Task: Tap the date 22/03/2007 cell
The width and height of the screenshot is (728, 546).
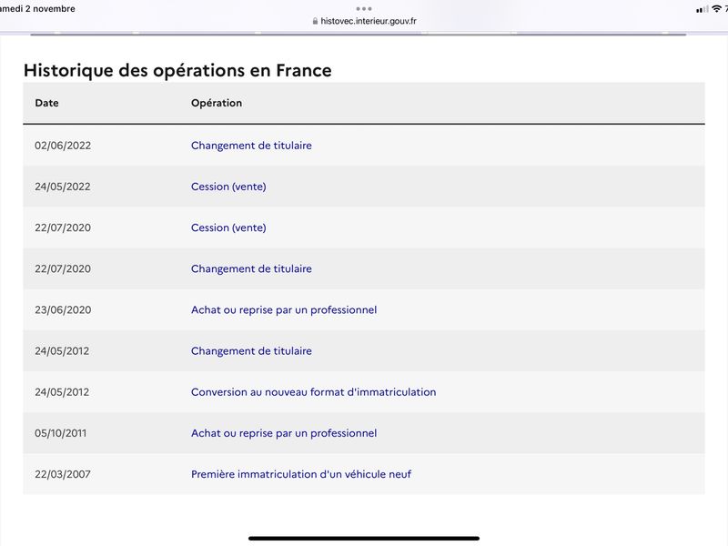Action: pyautogui.click(x=62, y=474)
